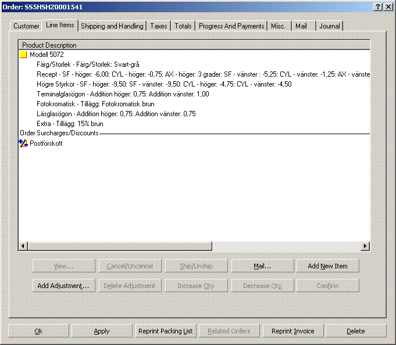Click the Add New Item button

pyautogui.click(x=327, y=266)
